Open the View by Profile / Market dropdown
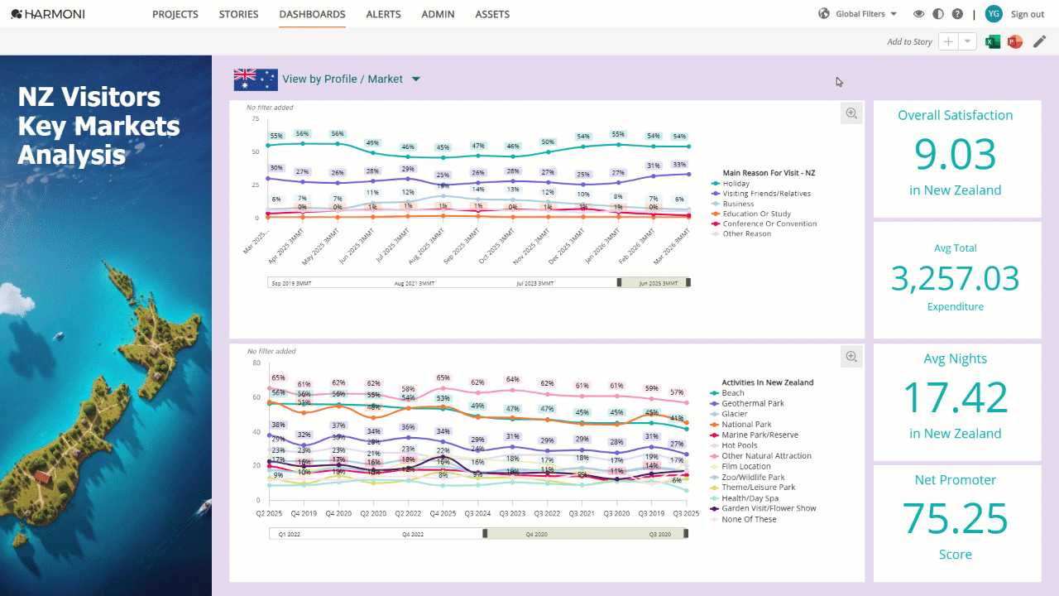The height and width of the screenshot is (596, 1059). click(352, 79)
